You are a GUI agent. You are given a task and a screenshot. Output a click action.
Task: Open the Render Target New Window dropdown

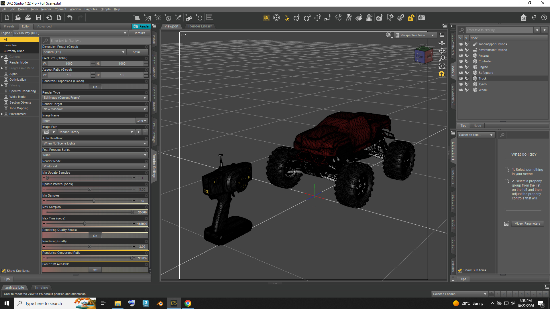95,109
